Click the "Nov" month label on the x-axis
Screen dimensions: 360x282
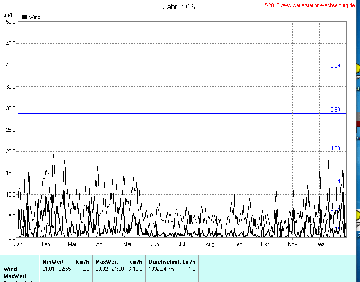pos(292,244)
